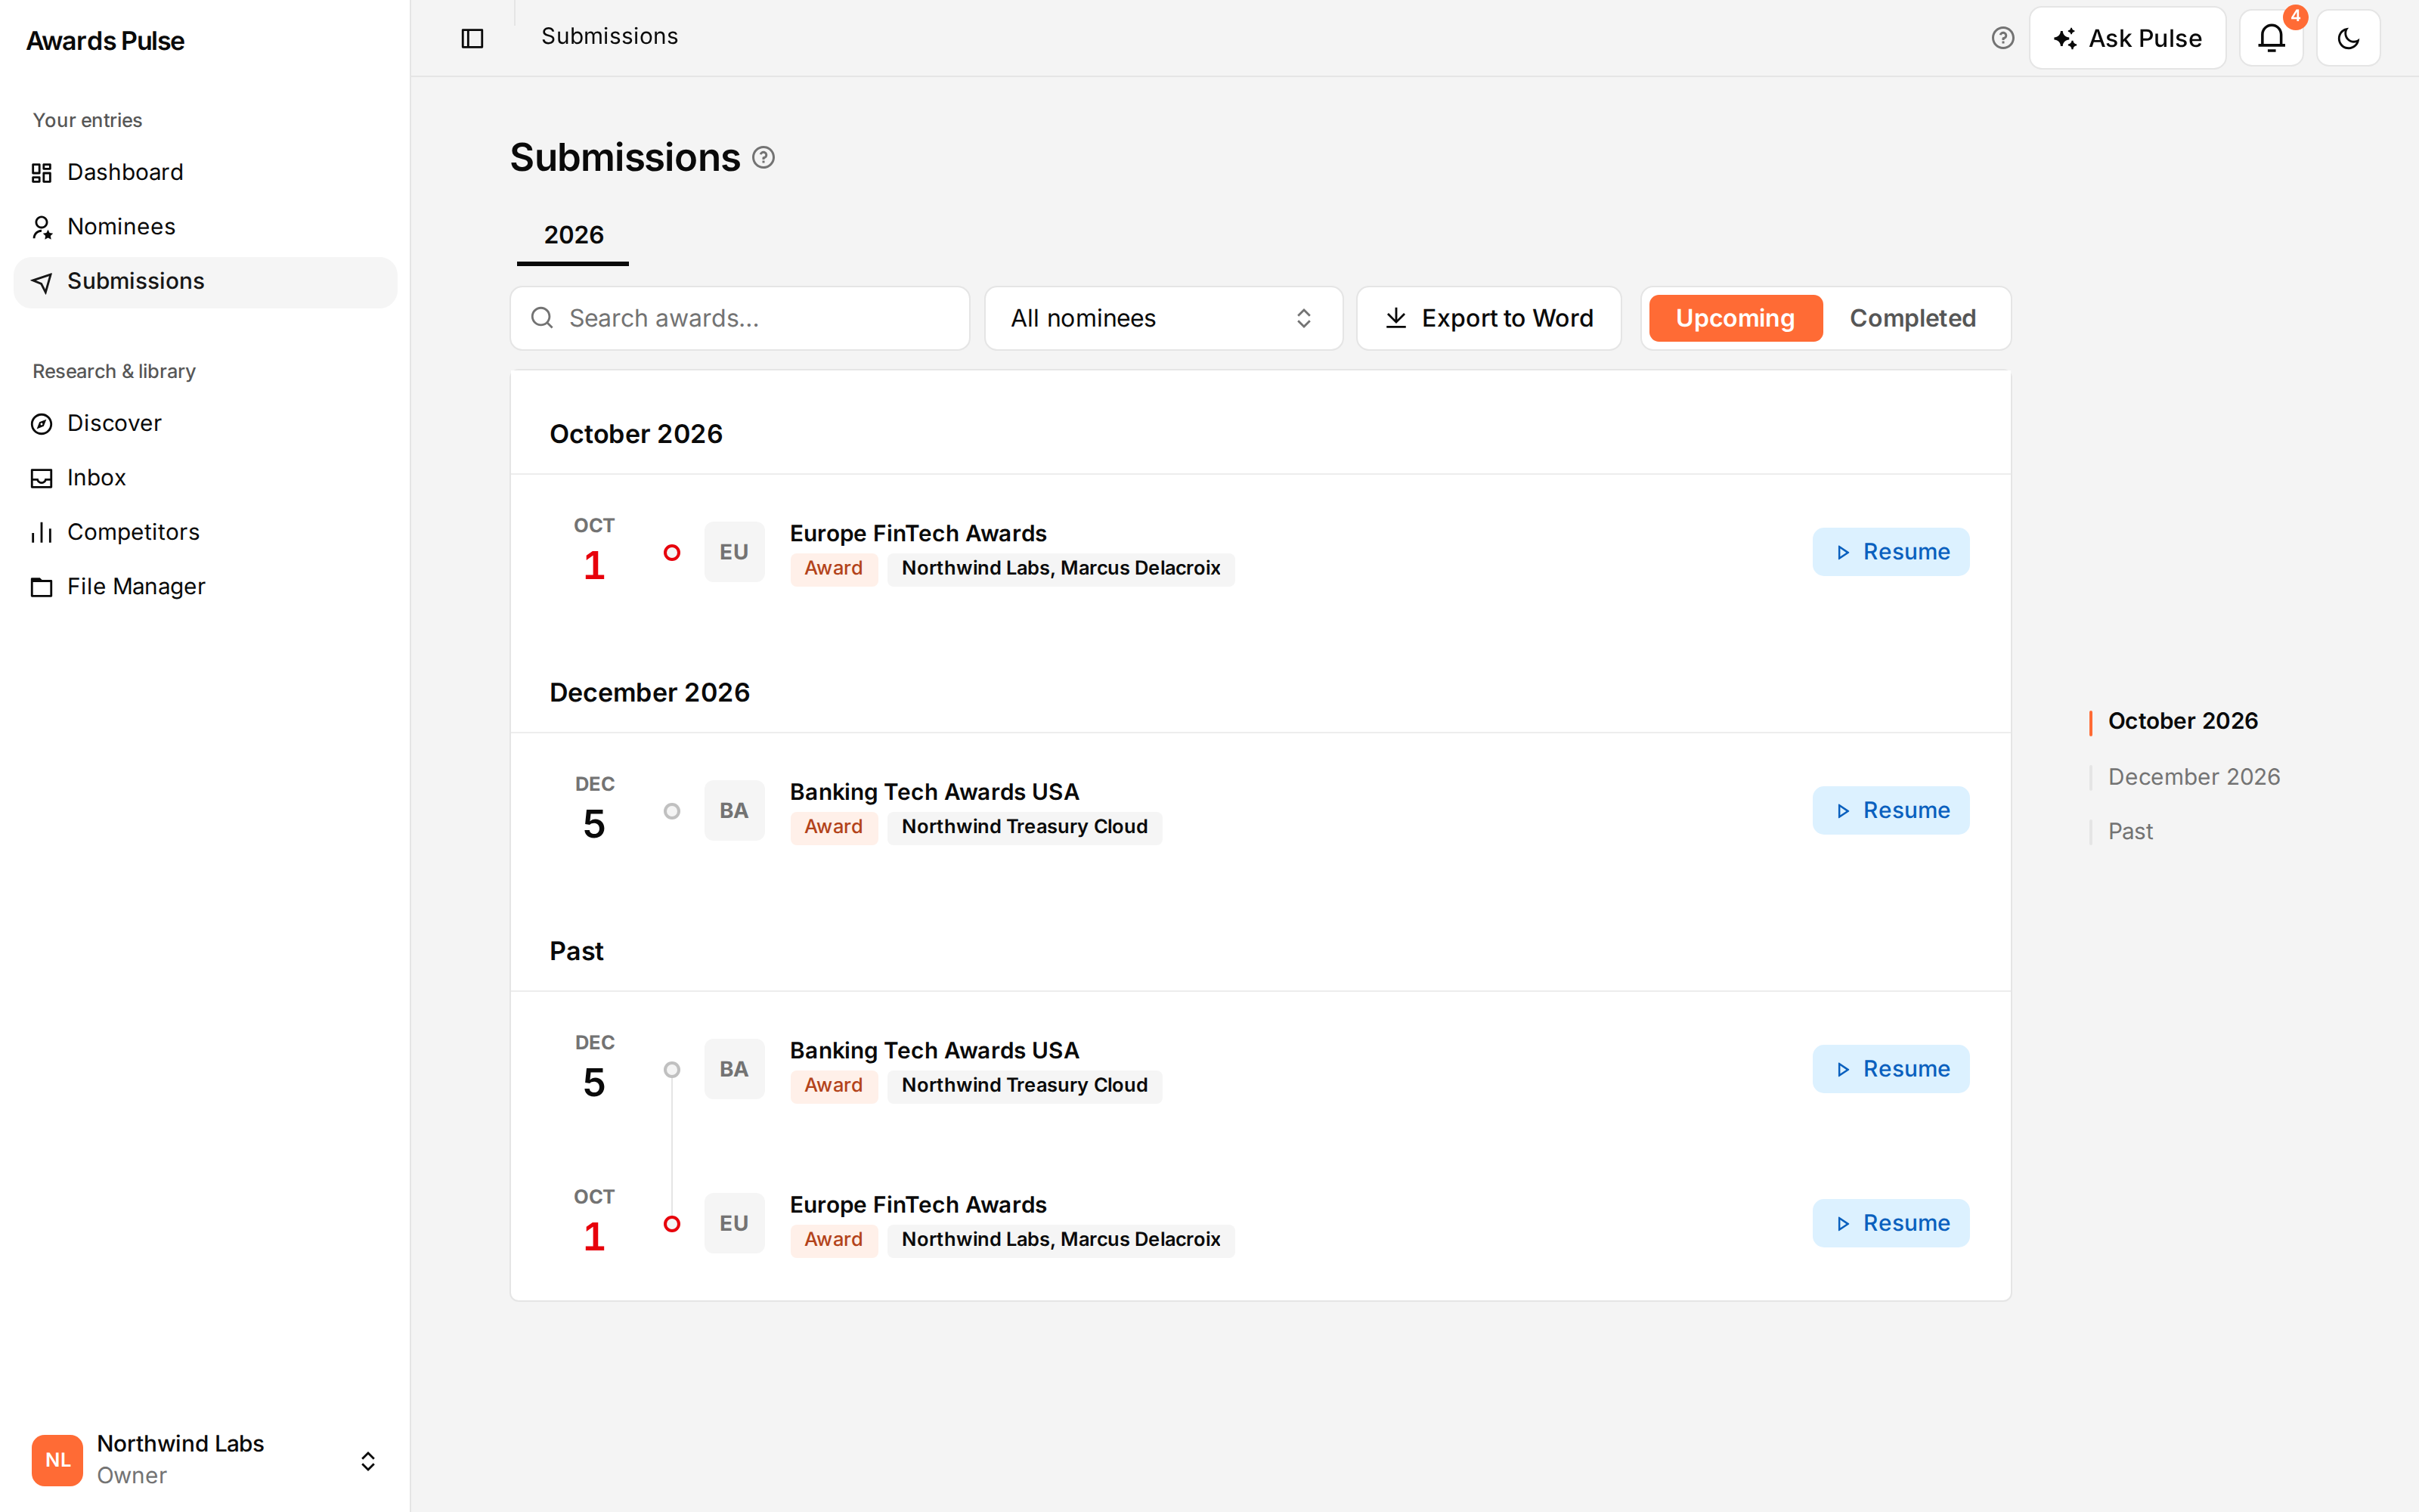This screenshot has width=2419, height=1512.
Task: Click Northwind Labs, Marcus Delacroix tag in Past
Action: (1061, 1240)
